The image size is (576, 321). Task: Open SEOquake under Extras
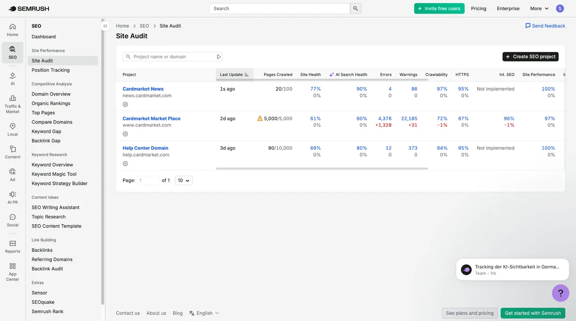coord(43,302)
